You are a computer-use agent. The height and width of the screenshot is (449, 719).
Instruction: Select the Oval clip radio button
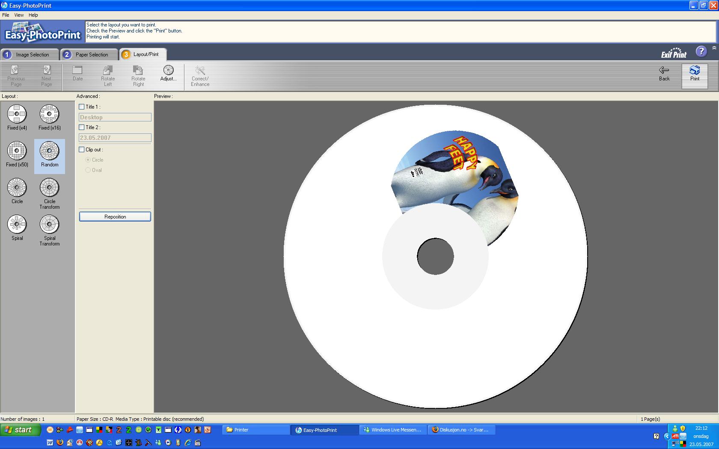point(88,170)
